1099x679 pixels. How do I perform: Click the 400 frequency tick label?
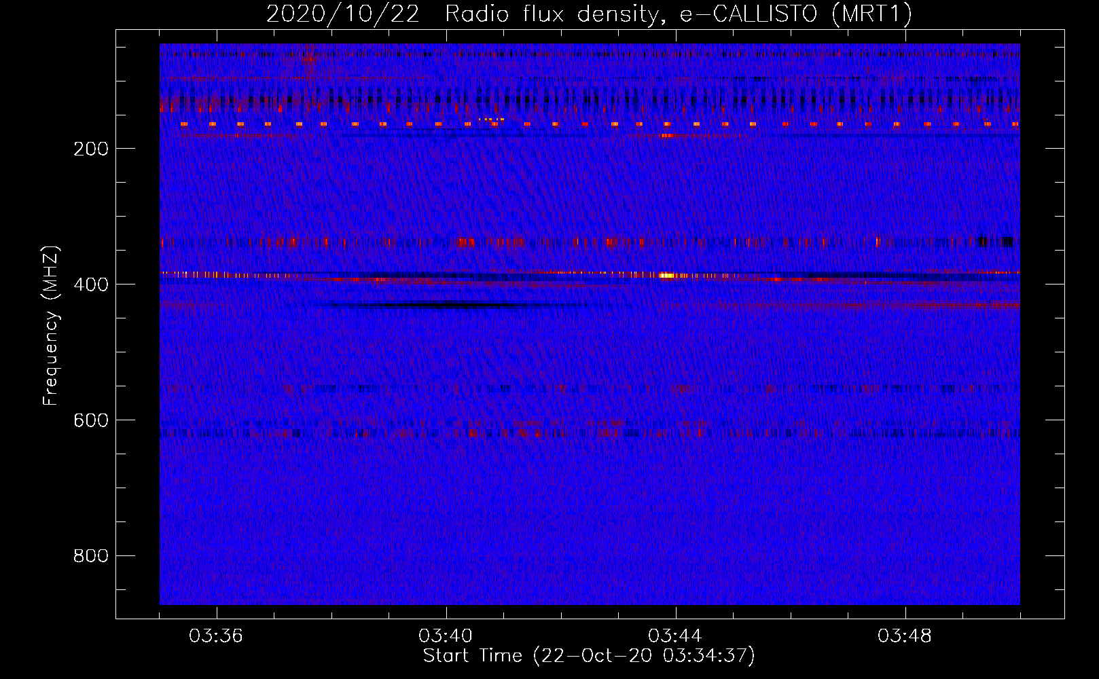[91, 285]
